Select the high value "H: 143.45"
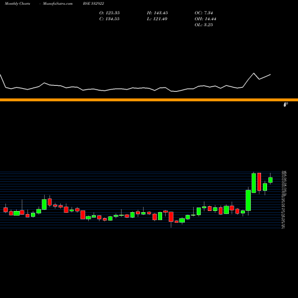 [x=157, y=13]
